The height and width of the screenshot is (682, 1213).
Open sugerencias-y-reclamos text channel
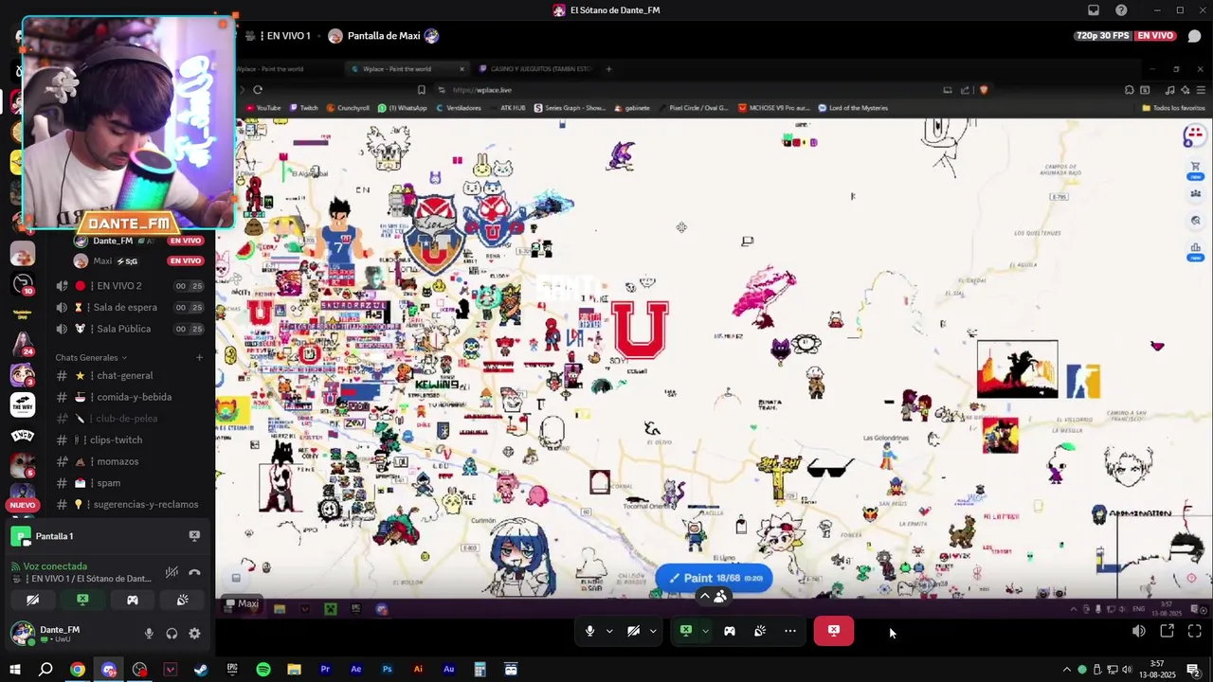pyautogui.click(x=145, y=505)
